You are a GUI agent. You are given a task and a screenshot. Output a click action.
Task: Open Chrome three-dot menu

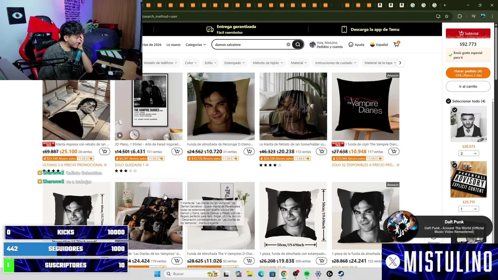(492, 16)
